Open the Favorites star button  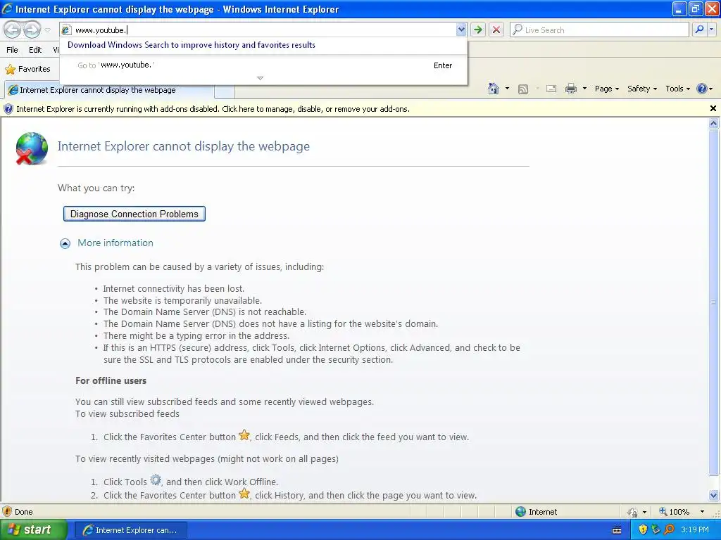coord(27,70)
